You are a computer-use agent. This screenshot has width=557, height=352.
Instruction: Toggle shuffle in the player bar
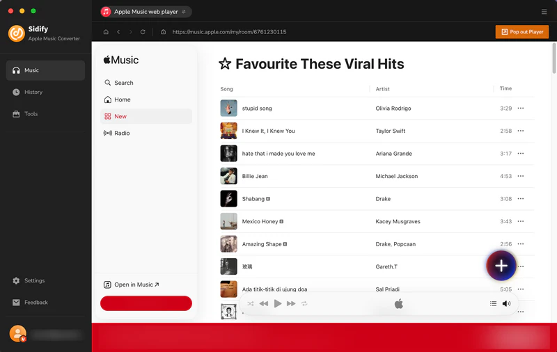coord(251,304)
